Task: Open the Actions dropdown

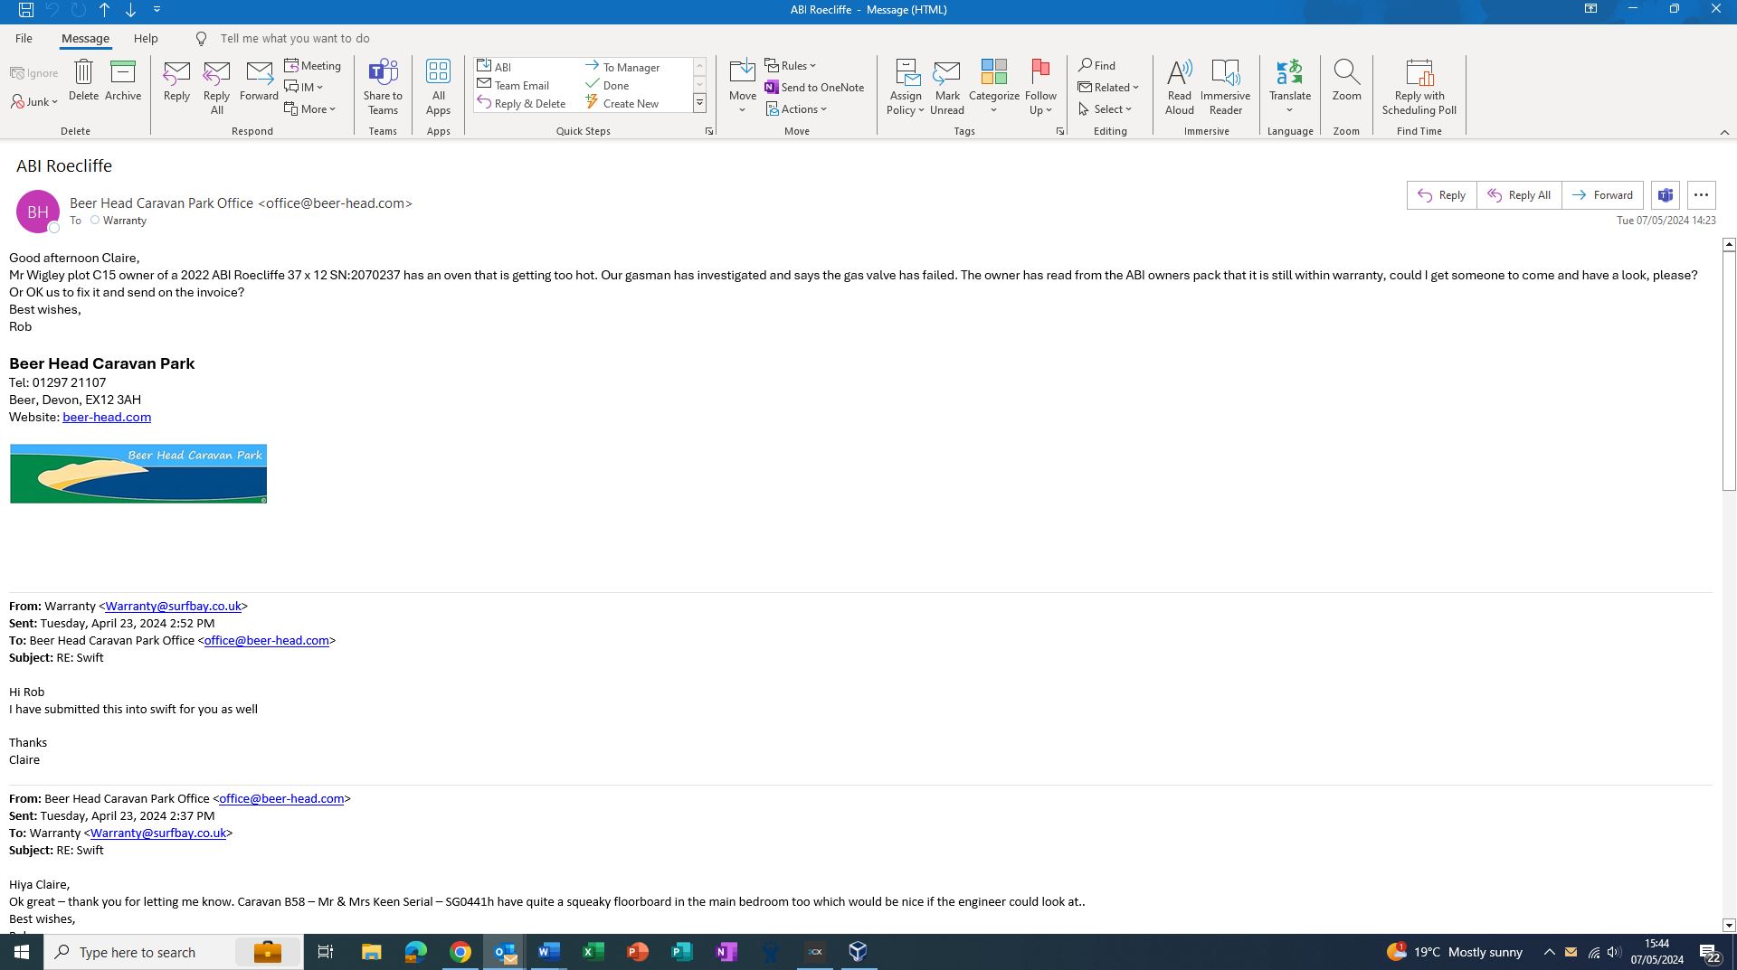Action: click(796, 109)
